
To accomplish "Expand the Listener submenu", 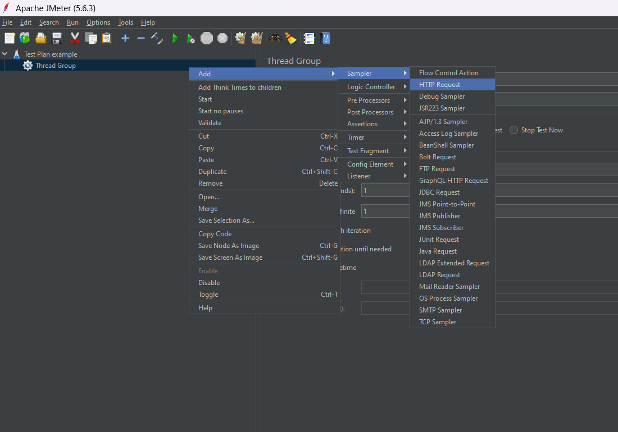I will click(x=373, y=176).
